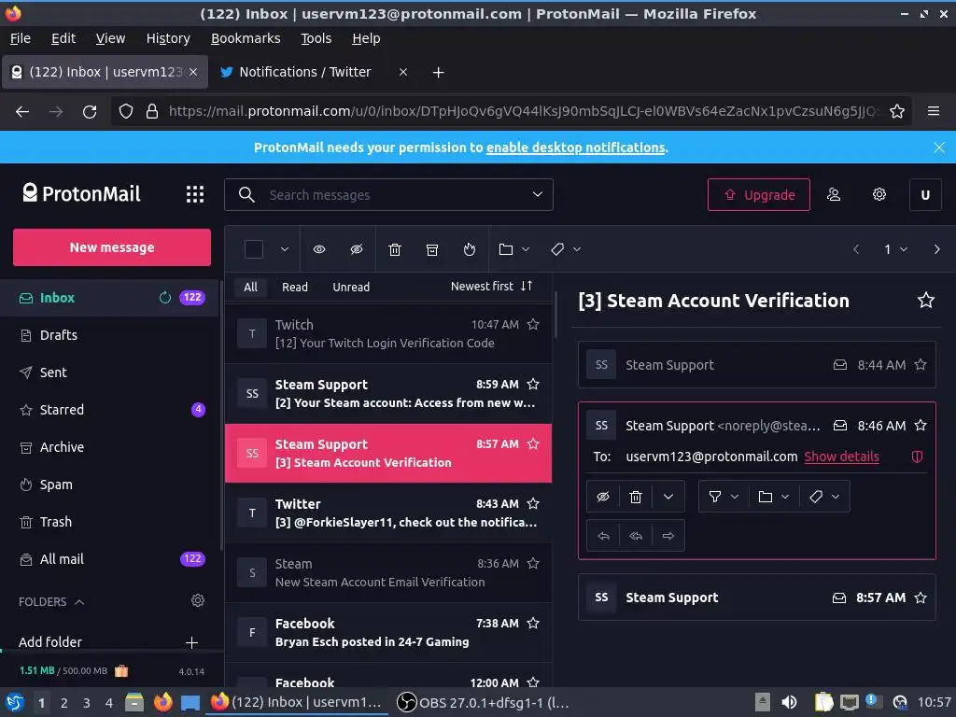Open the Label as dropdown in toolbar
The image size is (956, 717).
coord(565,249)
